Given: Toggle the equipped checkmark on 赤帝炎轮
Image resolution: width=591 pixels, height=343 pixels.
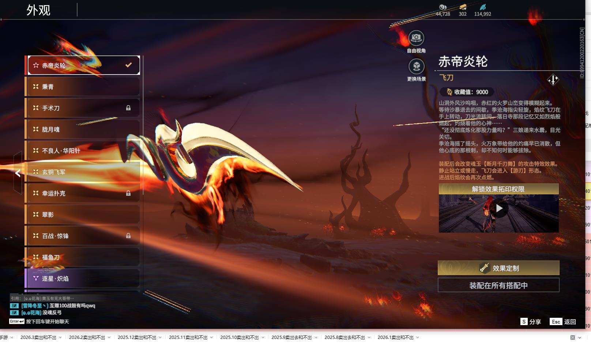Looking at the screenshot, I should click(128, 65).
